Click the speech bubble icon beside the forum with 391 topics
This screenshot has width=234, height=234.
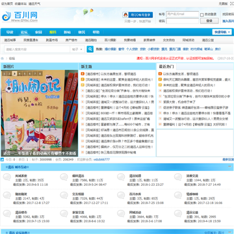coord(178,214)
